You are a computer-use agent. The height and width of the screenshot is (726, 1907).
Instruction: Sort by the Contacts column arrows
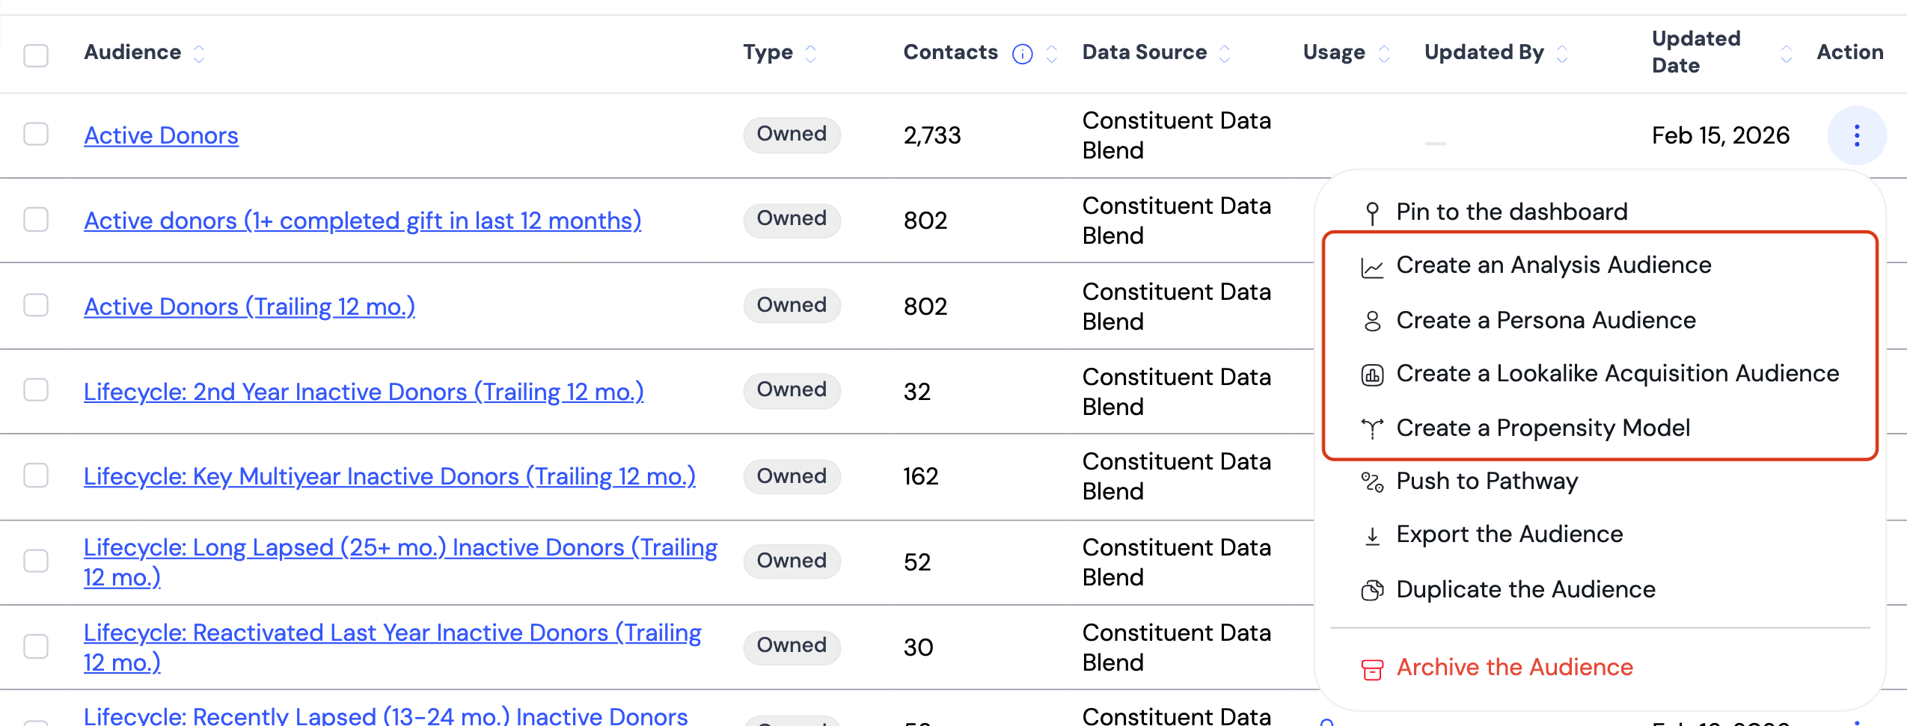coord(1051,54)
